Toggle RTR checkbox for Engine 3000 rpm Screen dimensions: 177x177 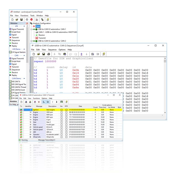pyautogui.click(x=66, y=113)
